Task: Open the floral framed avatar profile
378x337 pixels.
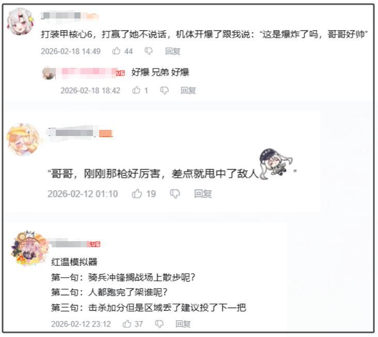Action: coord(29,248)
